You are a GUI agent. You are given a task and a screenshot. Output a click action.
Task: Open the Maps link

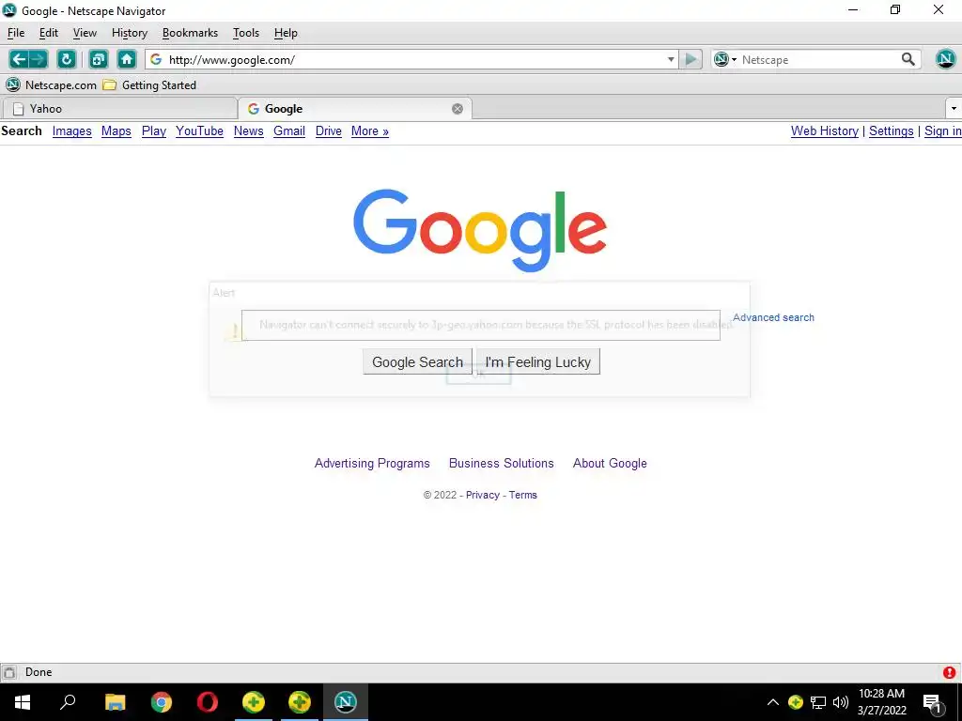pyautogui.click(x=116, y=131)
